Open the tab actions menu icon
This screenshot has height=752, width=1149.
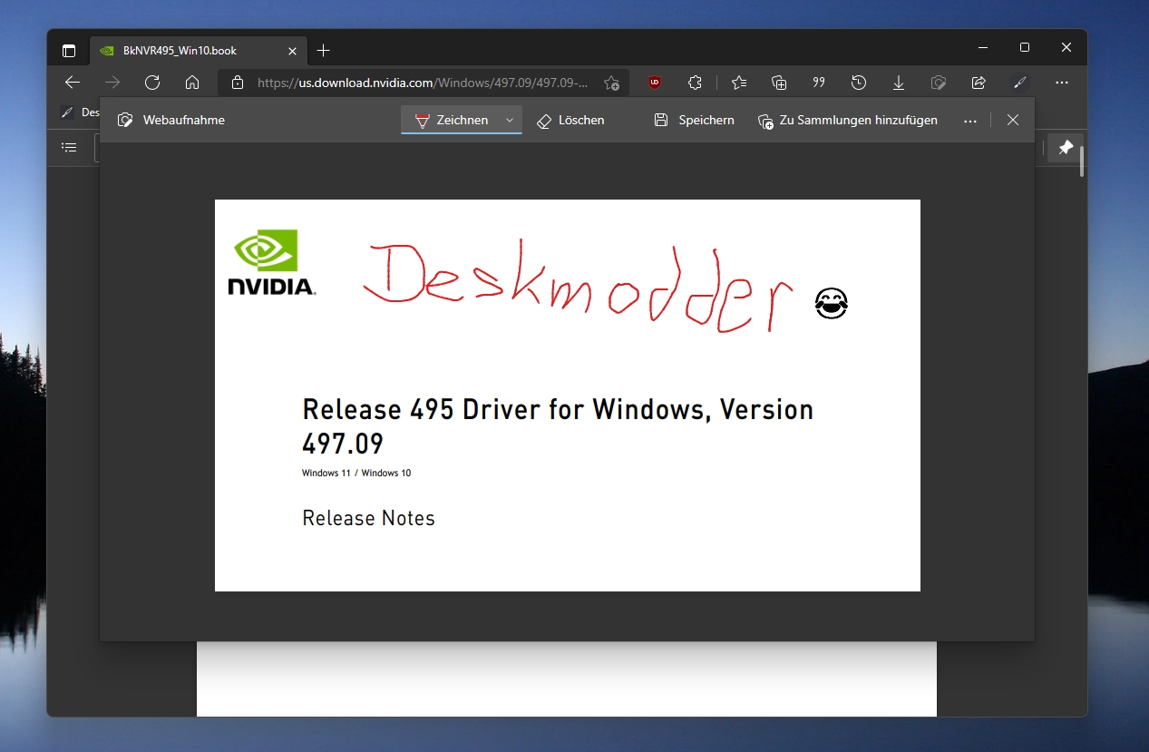tap(69, 51)
